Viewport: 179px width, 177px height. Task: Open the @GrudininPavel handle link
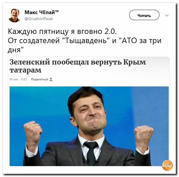click(x=39, y=19)
